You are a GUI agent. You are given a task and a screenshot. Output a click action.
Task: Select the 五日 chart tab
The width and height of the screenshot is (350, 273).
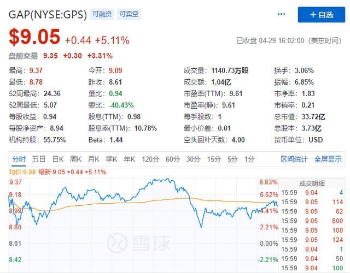(38, 159)
